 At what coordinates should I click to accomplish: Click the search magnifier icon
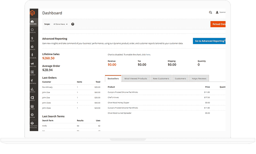[x=211, y=13]
